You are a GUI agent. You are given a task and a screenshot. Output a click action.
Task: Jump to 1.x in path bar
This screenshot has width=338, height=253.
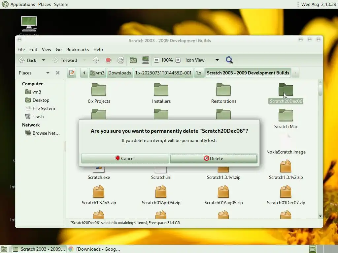point(198,73)
